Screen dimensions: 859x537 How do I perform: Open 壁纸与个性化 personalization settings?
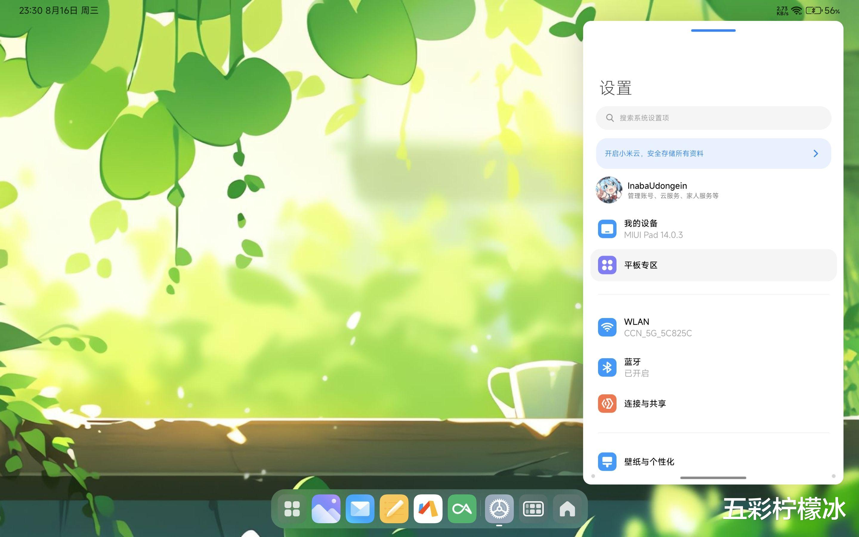649,461
